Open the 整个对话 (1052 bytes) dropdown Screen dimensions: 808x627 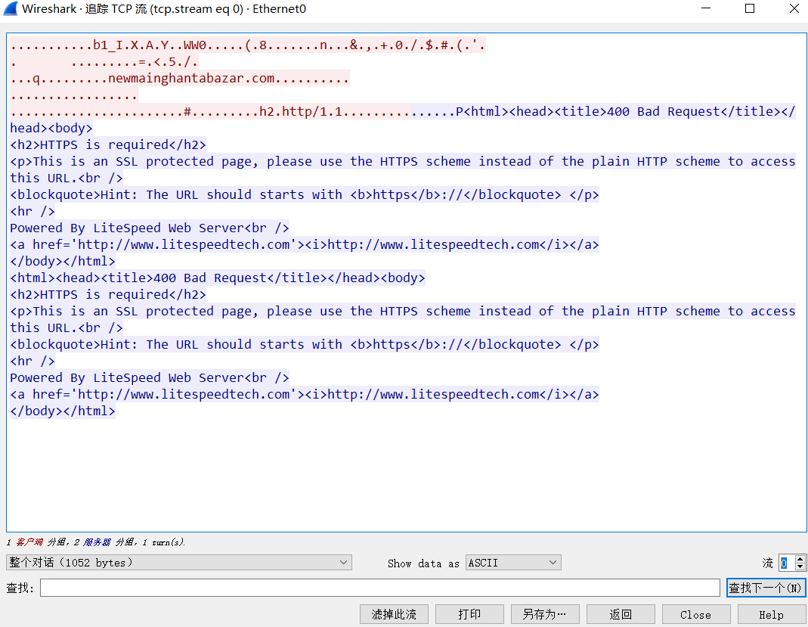(x=178, y=563)
